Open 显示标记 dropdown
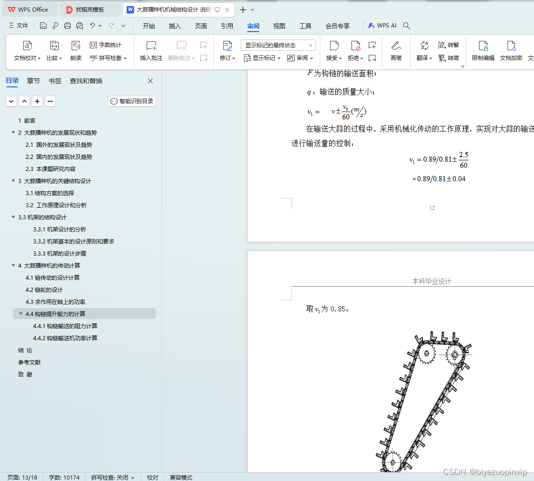The width and height of the screenshot is (534, 481). tap(262, 58)
